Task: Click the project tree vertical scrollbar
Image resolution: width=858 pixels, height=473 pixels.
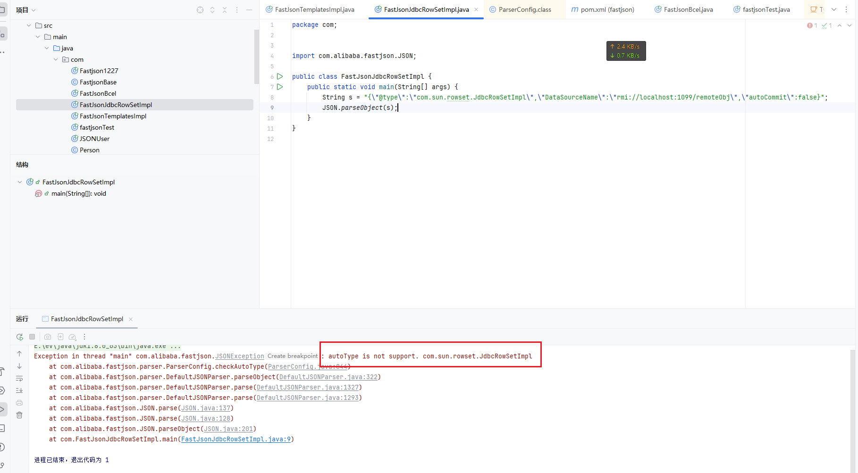Action: click(x=257, y=57)
